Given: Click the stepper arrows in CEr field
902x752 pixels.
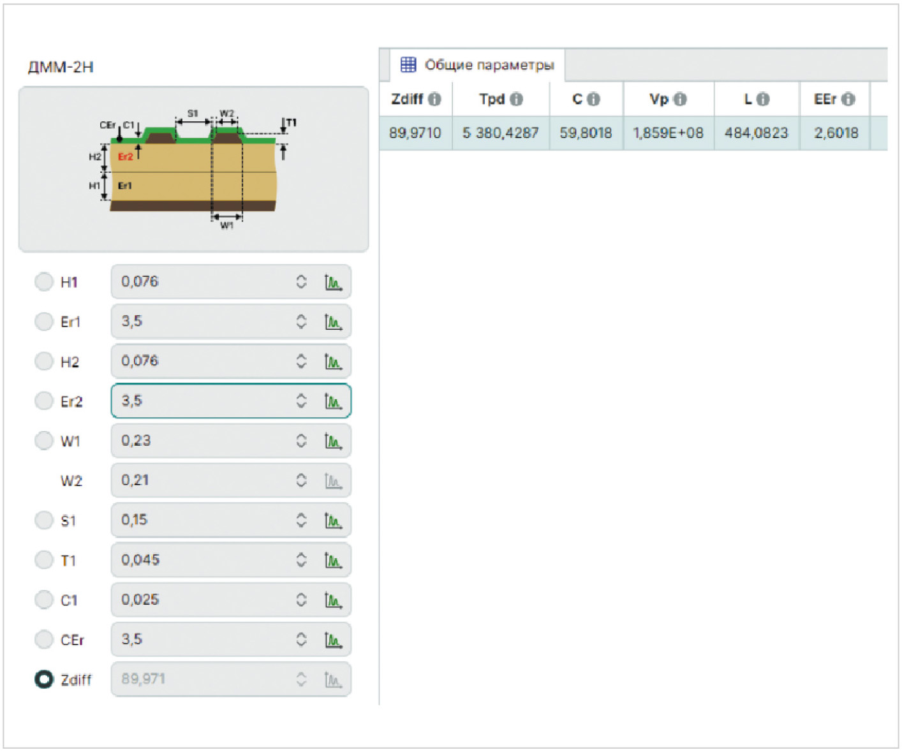Looking at the screenshot, I should pyautogui.click(x=301, y=640).
